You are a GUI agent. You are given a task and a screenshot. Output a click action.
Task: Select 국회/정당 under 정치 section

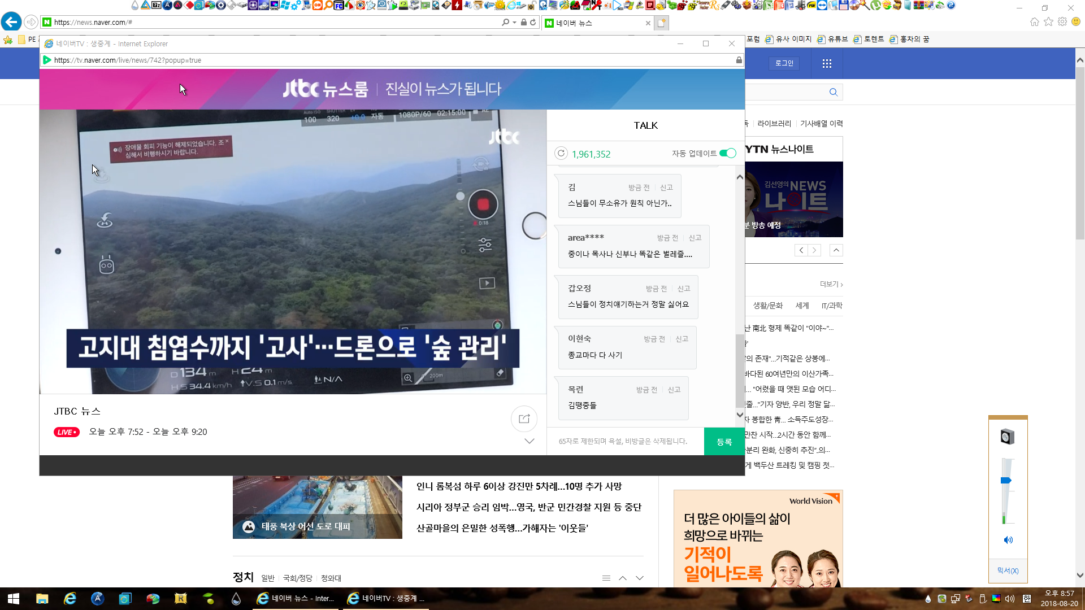tap(297, 578)
